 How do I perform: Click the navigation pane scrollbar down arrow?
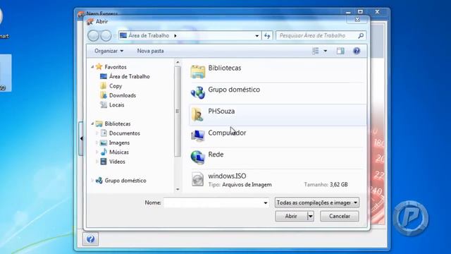(x=178, y=189)
